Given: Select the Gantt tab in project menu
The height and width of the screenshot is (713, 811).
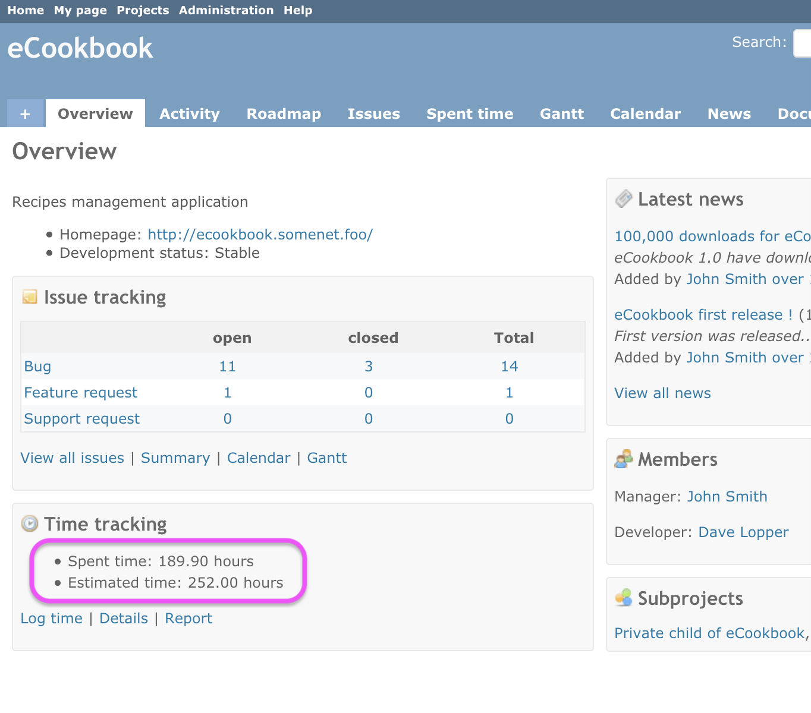Looking at the screenshot, I should pos(561,113).
